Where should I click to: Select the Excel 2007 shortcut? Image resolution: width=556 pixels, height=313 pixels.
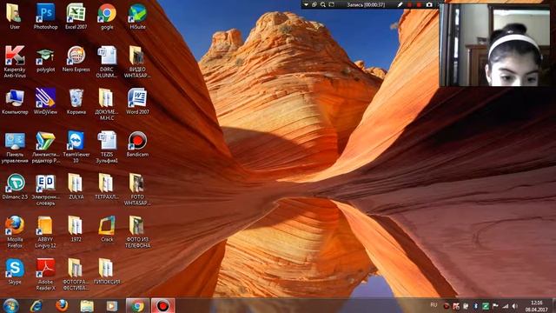tap(76, 17)
